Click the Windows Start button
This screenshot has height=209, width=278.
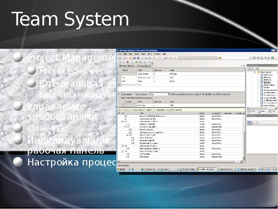(x=121, y=169)
